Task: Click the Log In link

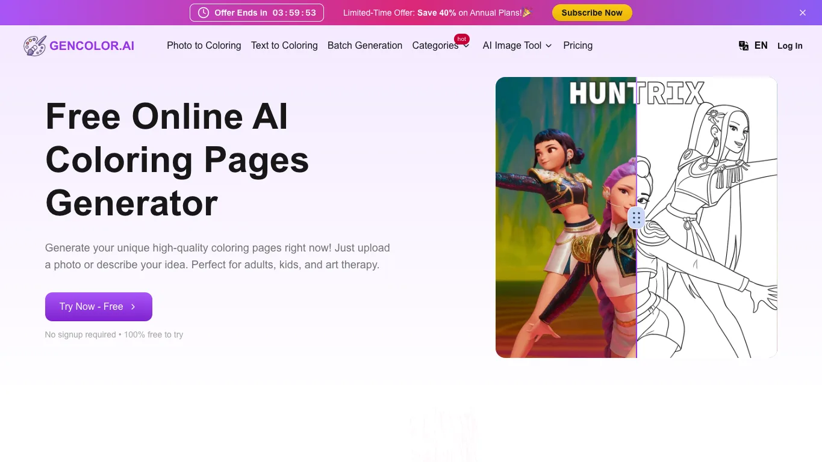Action: click(790, 46)
